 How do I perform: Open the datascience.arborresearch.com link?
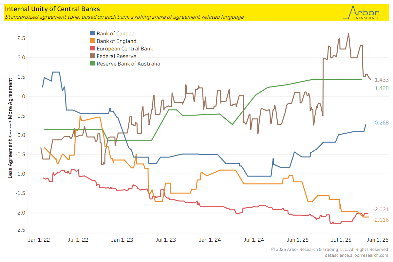[356, 255]
